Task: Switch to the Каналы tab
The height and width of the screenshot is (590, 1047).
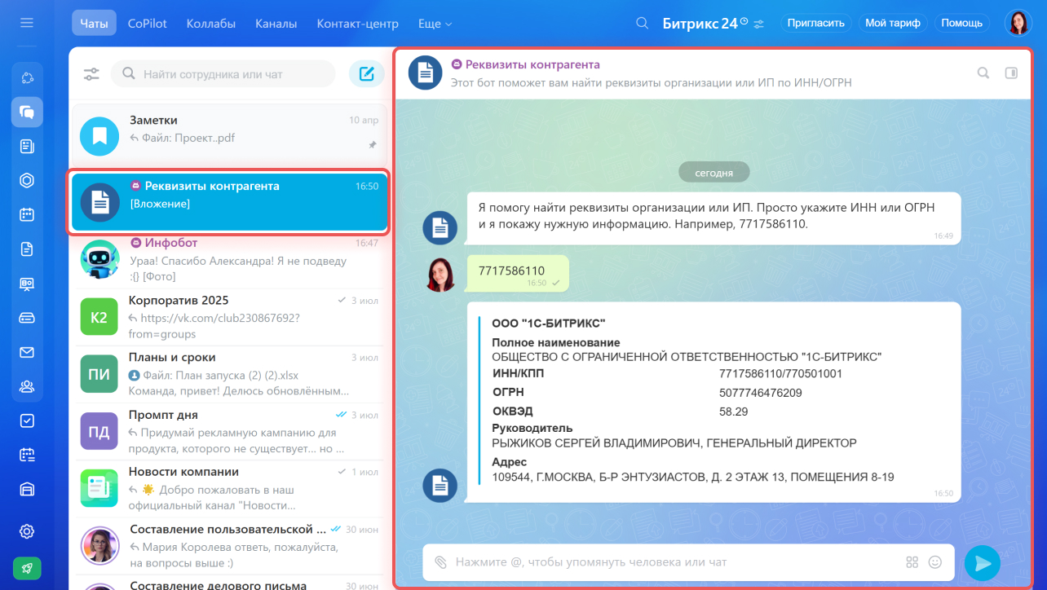Action: pos(276,24)
